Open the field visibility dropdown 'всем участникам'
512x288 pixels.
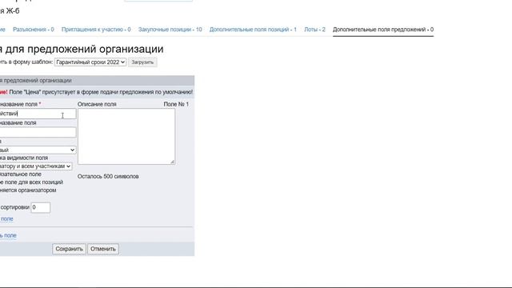click(x=35, y=166)
